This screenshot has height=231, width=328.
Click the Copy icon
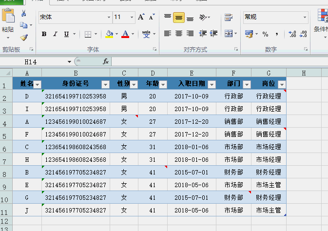24,25
